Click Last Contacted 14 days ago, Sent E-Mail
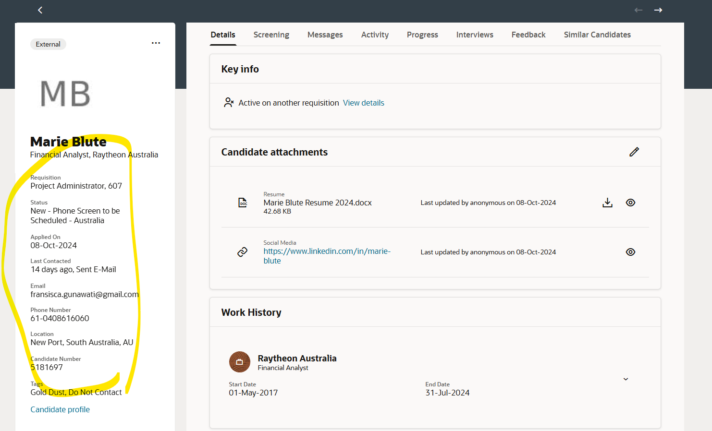Viewport: 712px width, 431px height. [x=73, y=269]
